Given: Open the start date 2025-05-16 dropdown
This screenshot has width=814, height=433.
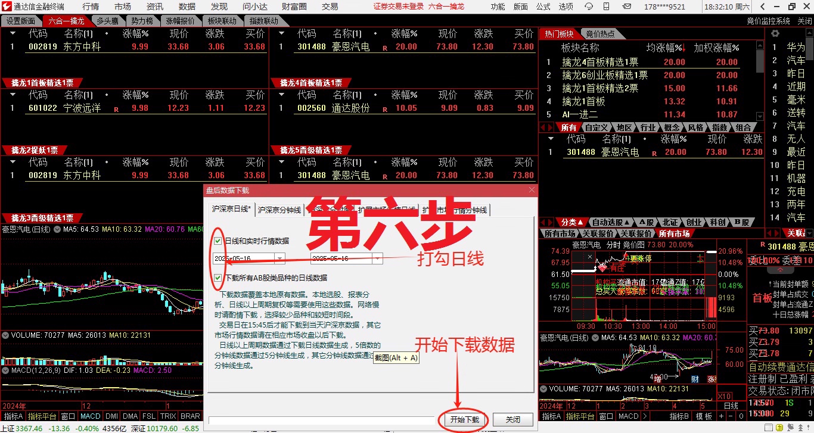Looking at the screenshot, I should [x=279, y=257].
